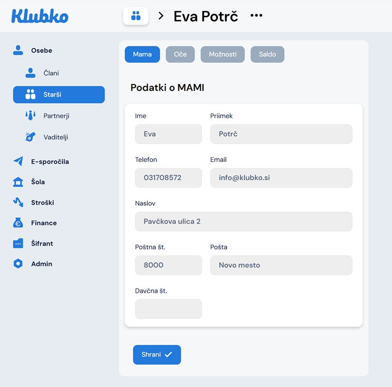Open the Stroški menu item
Image resolution: width=392 pixels, height=387 pixels.
click(42, 202)
